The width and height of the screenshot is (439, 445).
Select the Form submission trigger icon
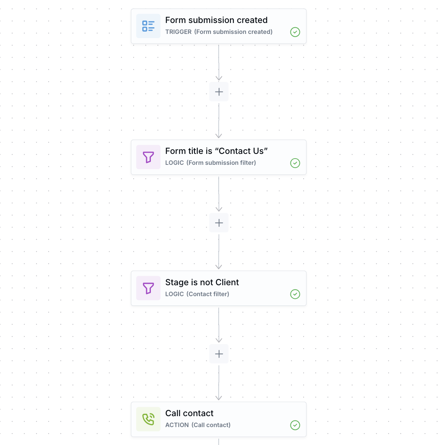148,26
